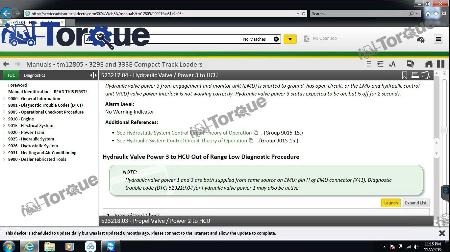Select 9900 - Dealer Fabricated Tools
The height and width of the screenshot is (252, 450).
[x=37, y=159]
